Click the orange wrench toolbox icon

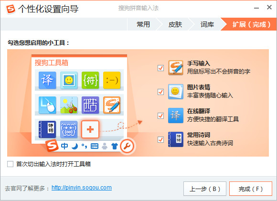coord(127,146)
